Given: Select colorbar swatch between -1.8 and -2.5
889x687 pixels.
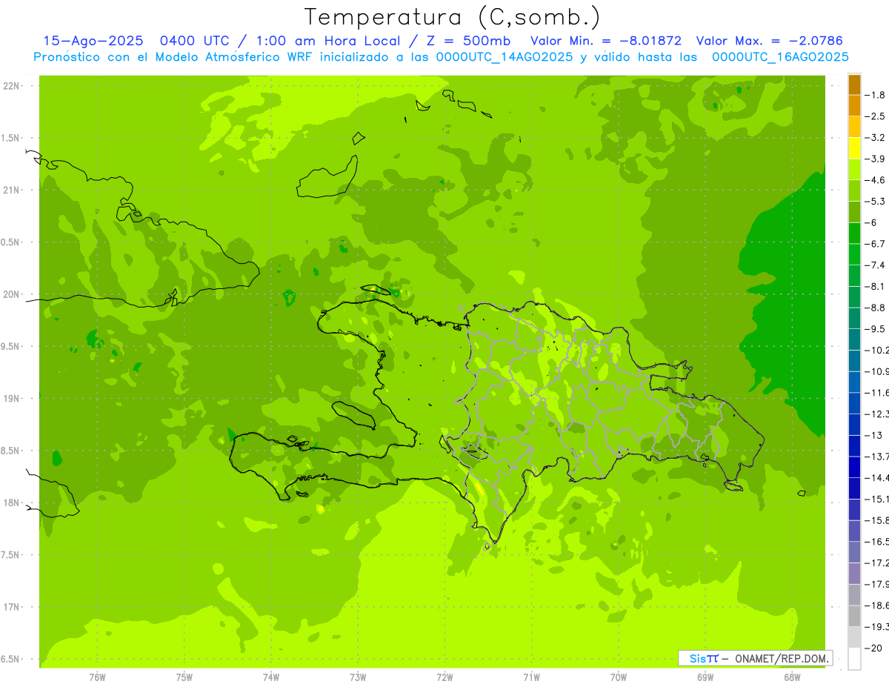Looking at the screenshot, I should click(x=854, y=105).
